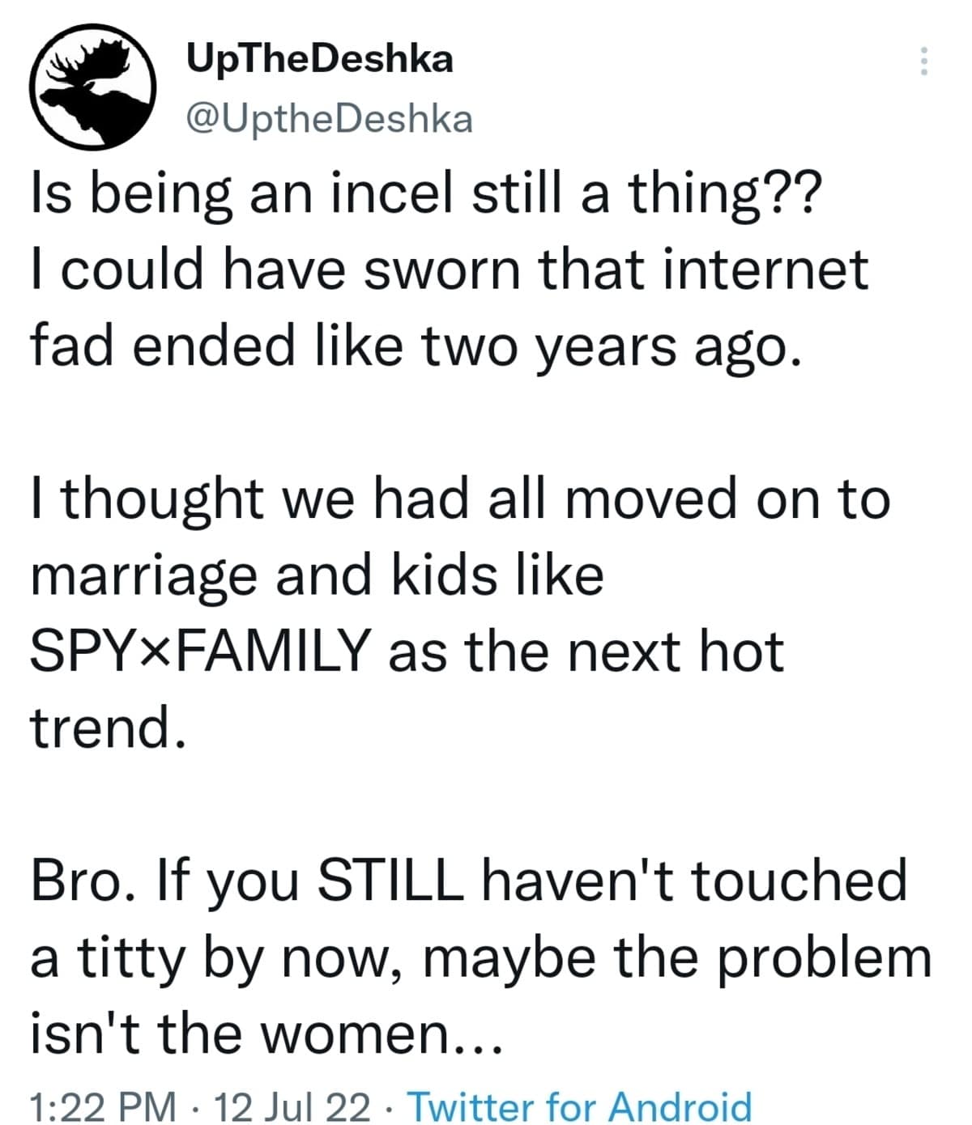Open the three-dot more options menu
Image resolution: width=972 pixels, height=1125 pixels.
[922, 62]
